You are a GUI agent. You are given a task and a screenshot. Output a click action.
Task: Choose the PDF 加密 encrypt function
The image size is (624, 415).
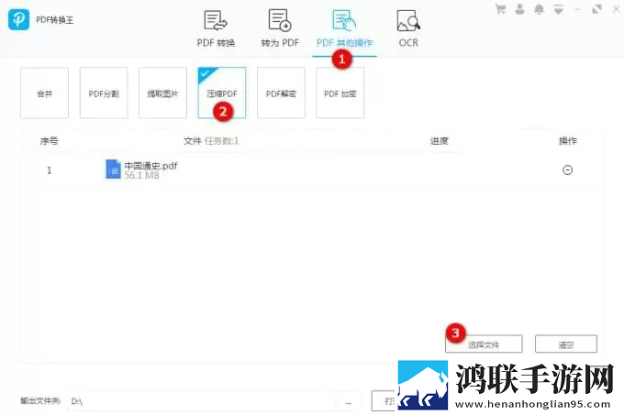click(340, 93)
